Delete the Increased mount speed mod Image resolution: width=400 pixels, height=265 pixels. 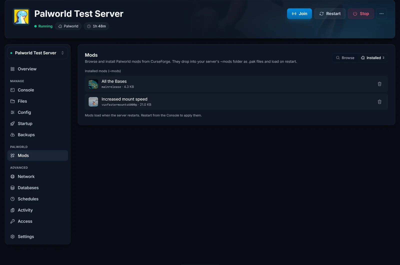click(379, 102)
